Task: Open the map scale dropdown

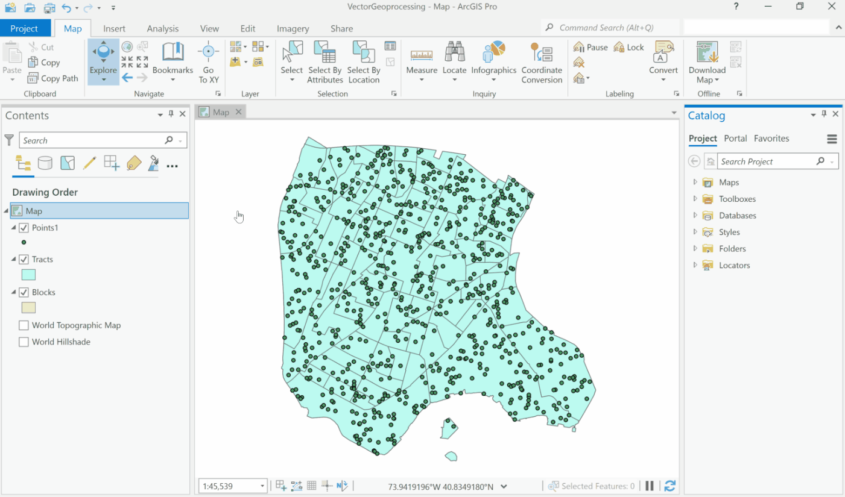Action: pos(262,486)
